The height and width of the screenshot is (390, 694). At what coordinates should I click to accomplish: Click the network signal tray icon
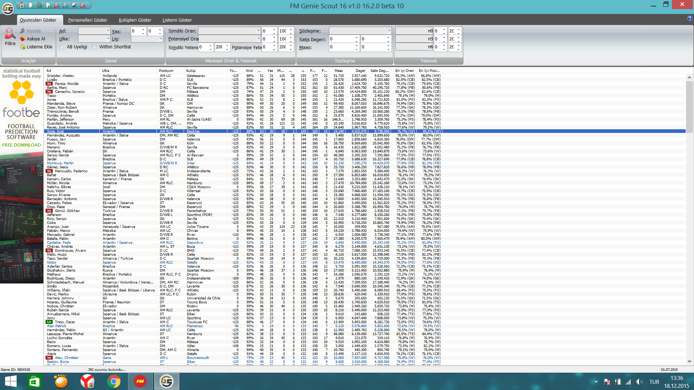tap(629, 382)
